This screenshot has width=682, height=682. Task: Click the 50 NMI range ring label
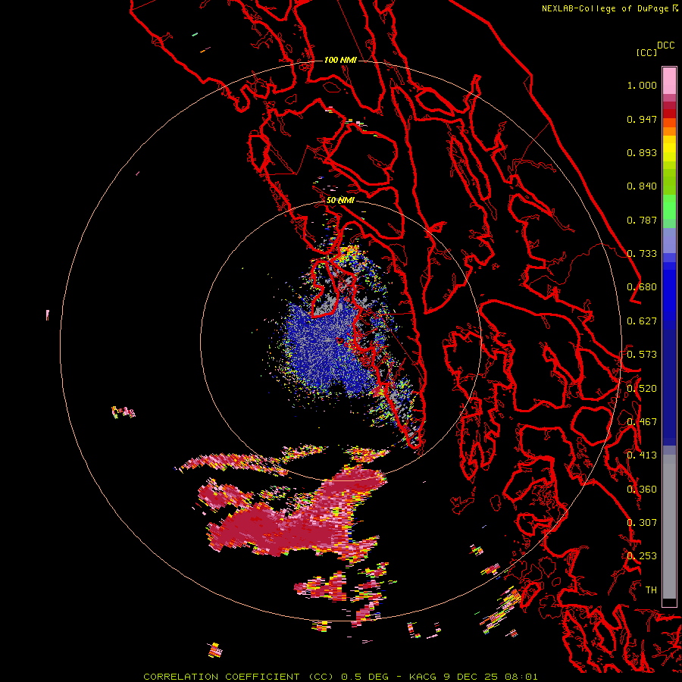340,201
